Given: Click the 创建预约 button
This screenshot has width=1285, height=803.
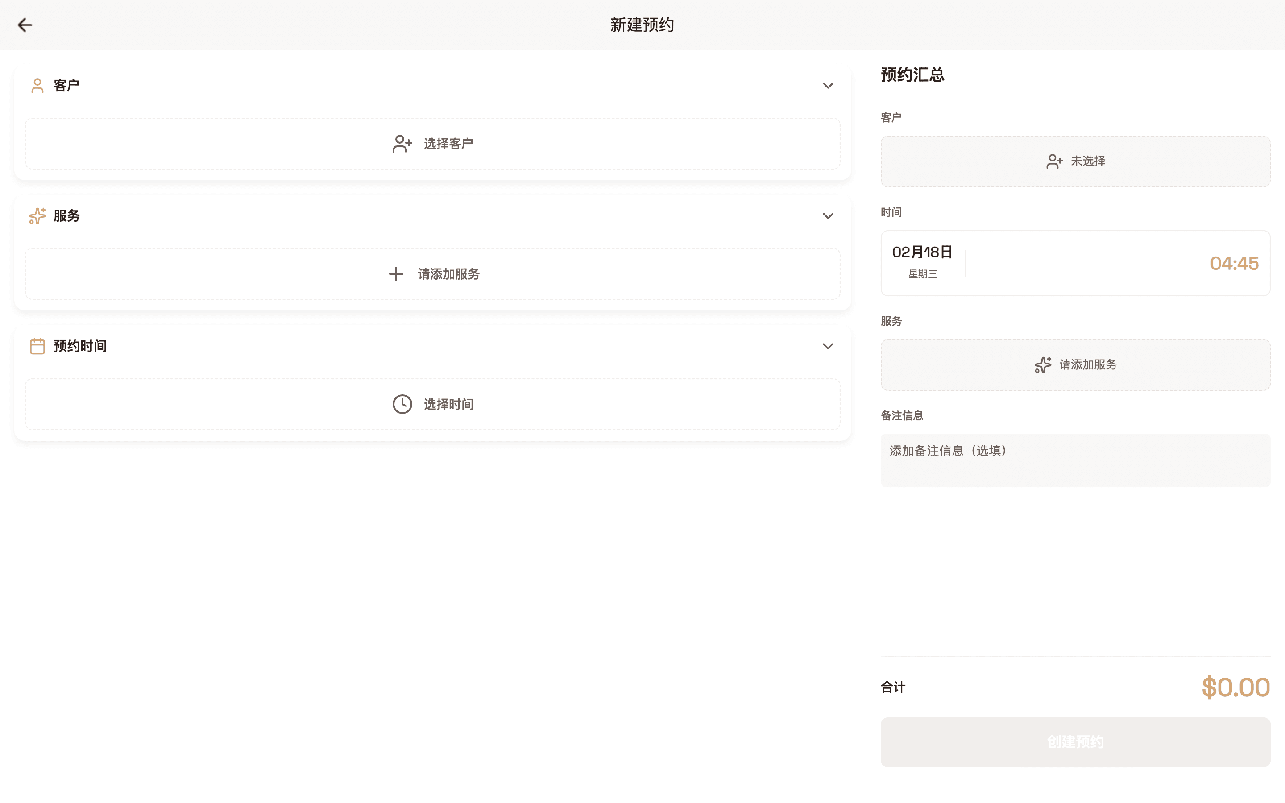Looking at the screenshot, I should (1075, 742).
